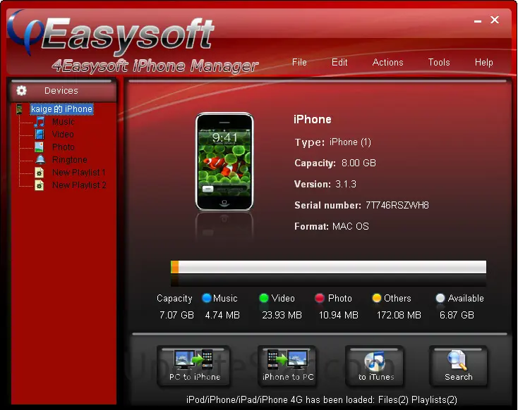The image size is (518, 410).
Task: Click the red Photo legend dot
Action: pos(320,298)
